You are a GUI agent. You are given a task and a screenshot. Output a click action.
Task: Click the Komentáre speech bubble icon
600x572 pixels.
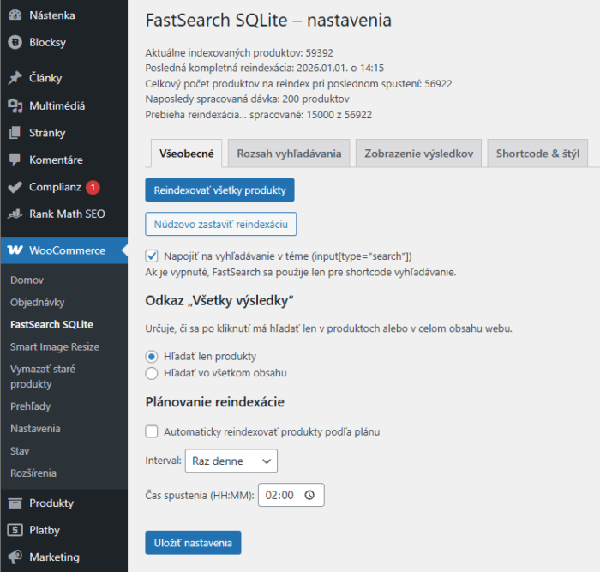tap(15, 160)
